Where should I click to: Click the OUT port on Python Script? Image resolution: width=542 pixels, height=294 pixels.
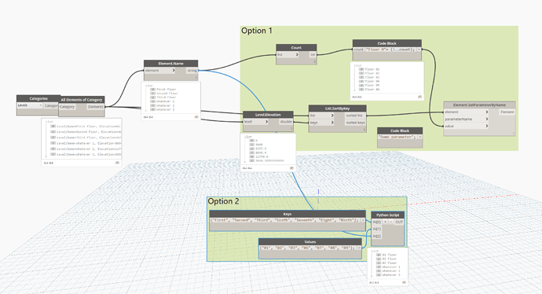coord(399,222)
